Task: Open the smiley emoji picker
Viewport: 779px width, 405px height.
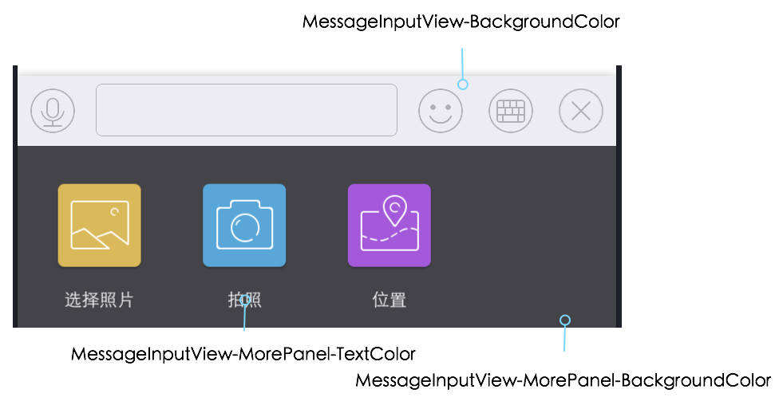Action: pos(441,111)
